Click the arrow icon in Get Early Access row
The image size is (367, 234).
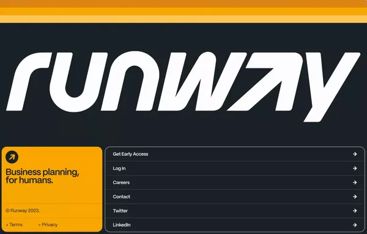[x=355, y=154]
